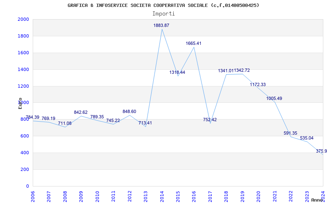This screenshot has height=204, width=327.
Task: Click the 2008 x-axis year label
Action: pos(65,197)
